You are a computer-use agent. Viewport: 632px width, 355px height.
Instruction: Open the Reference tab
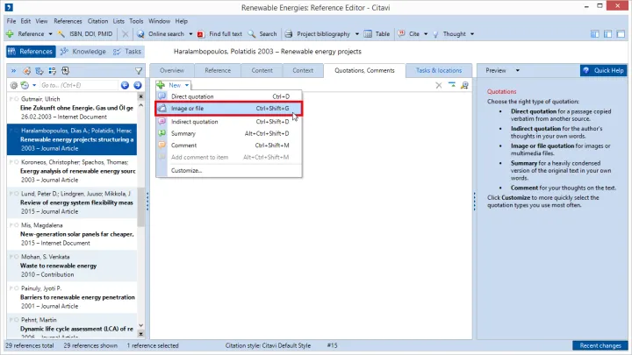[218, 70]
